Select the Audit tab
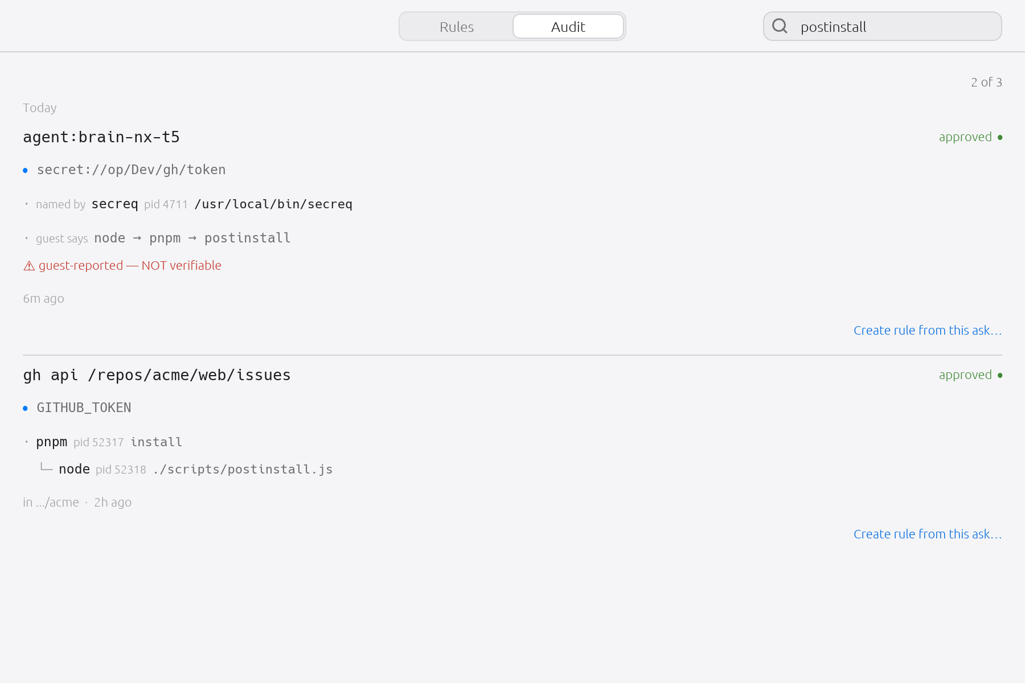The height and width of the screenshot is (683, 1025). point(568,27)
